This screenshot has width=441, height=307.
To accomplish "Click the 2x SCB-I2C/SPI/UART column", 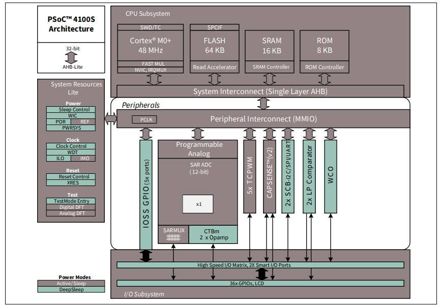I will (x=288, y=176).
